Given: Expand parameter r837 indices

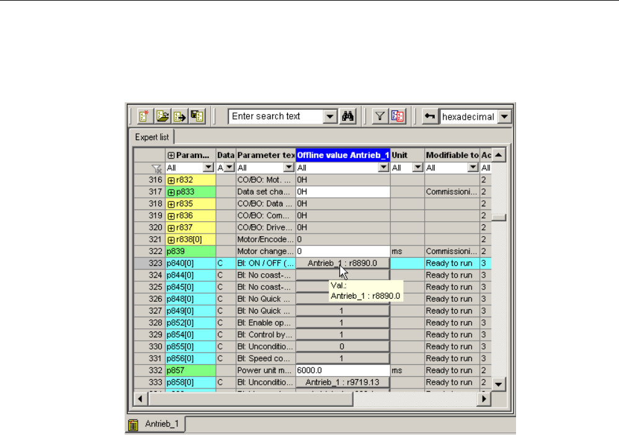Looking at the screenshot, I should 171,228.
